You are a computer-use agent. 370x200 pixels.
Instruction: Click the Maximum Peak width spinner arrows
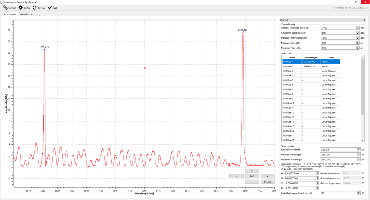358,48
